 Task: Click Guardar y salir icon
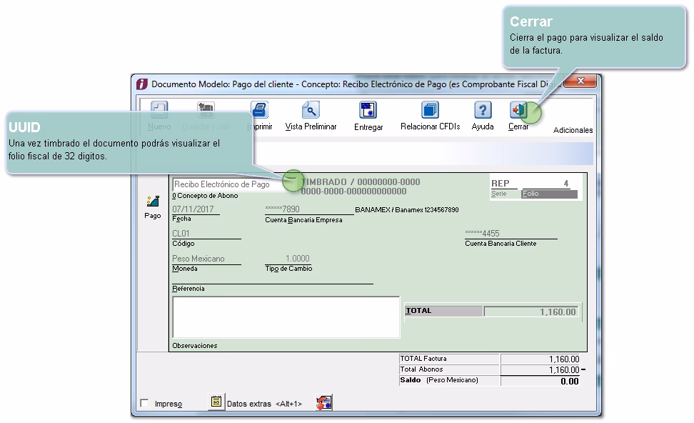tap(206, 109)
